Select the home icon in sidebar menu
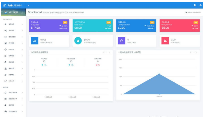This screenshot has height=117, width=208. (6, 24)
